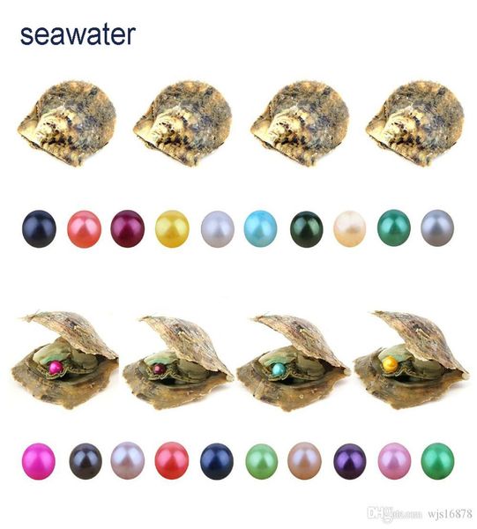Viewport: 477px width, 529px height.
Task: Choose the dark burgundy pearl in top row
Action: (128, 228)
